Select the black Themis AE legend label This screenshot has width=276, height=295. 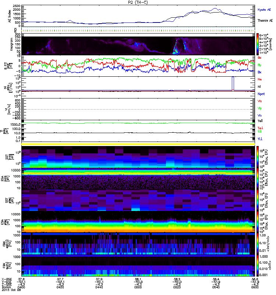(265, 21)
